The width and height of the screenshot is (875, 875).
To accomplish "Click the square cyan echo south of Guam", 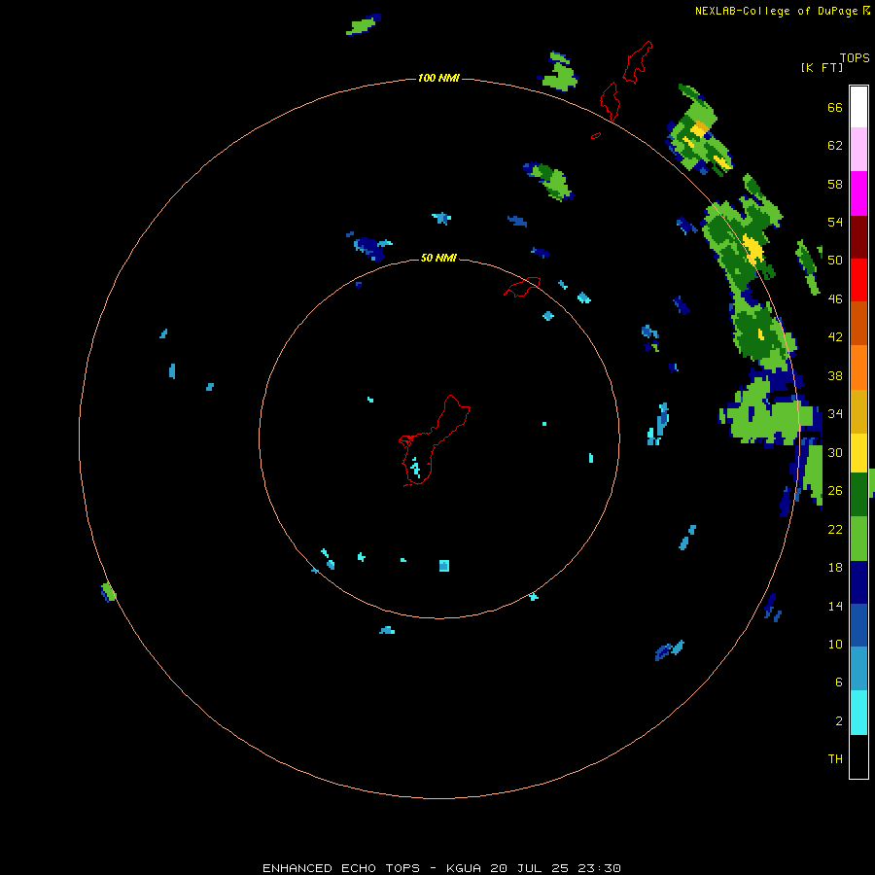I will 444,566.
